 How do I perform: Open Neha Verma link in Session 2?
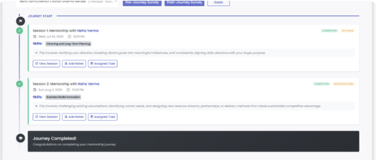coord(89,84)
